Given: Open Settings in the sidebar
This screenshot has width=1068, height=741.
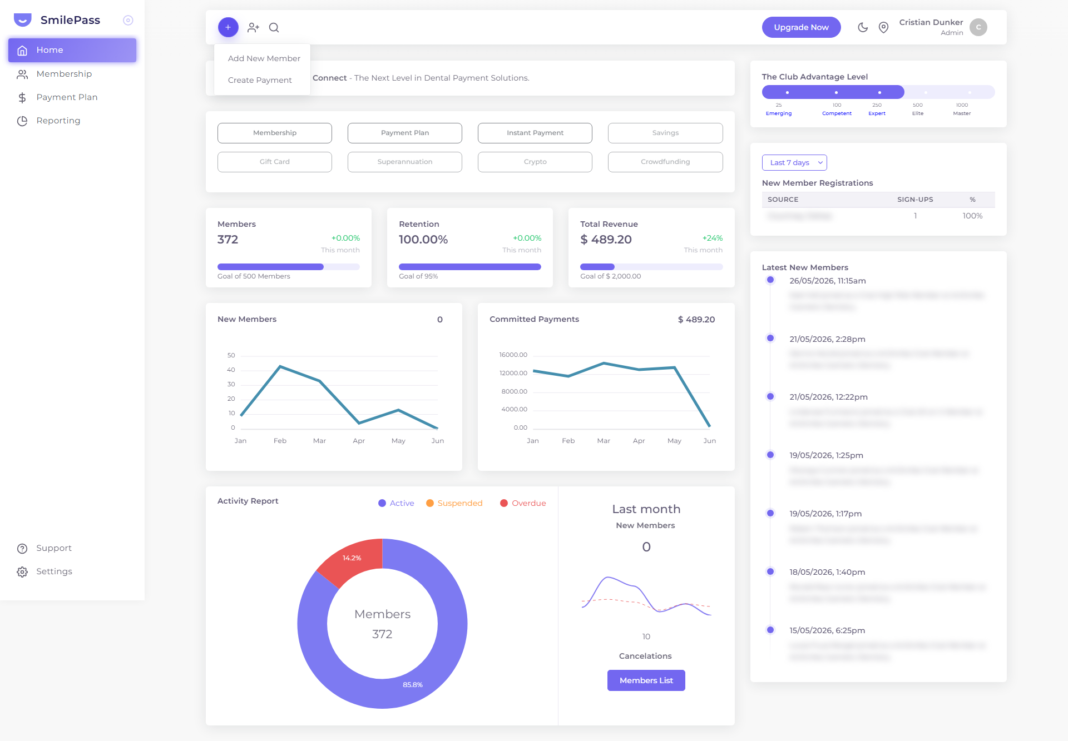Looking at the screenshot, I should pos(72,571).
